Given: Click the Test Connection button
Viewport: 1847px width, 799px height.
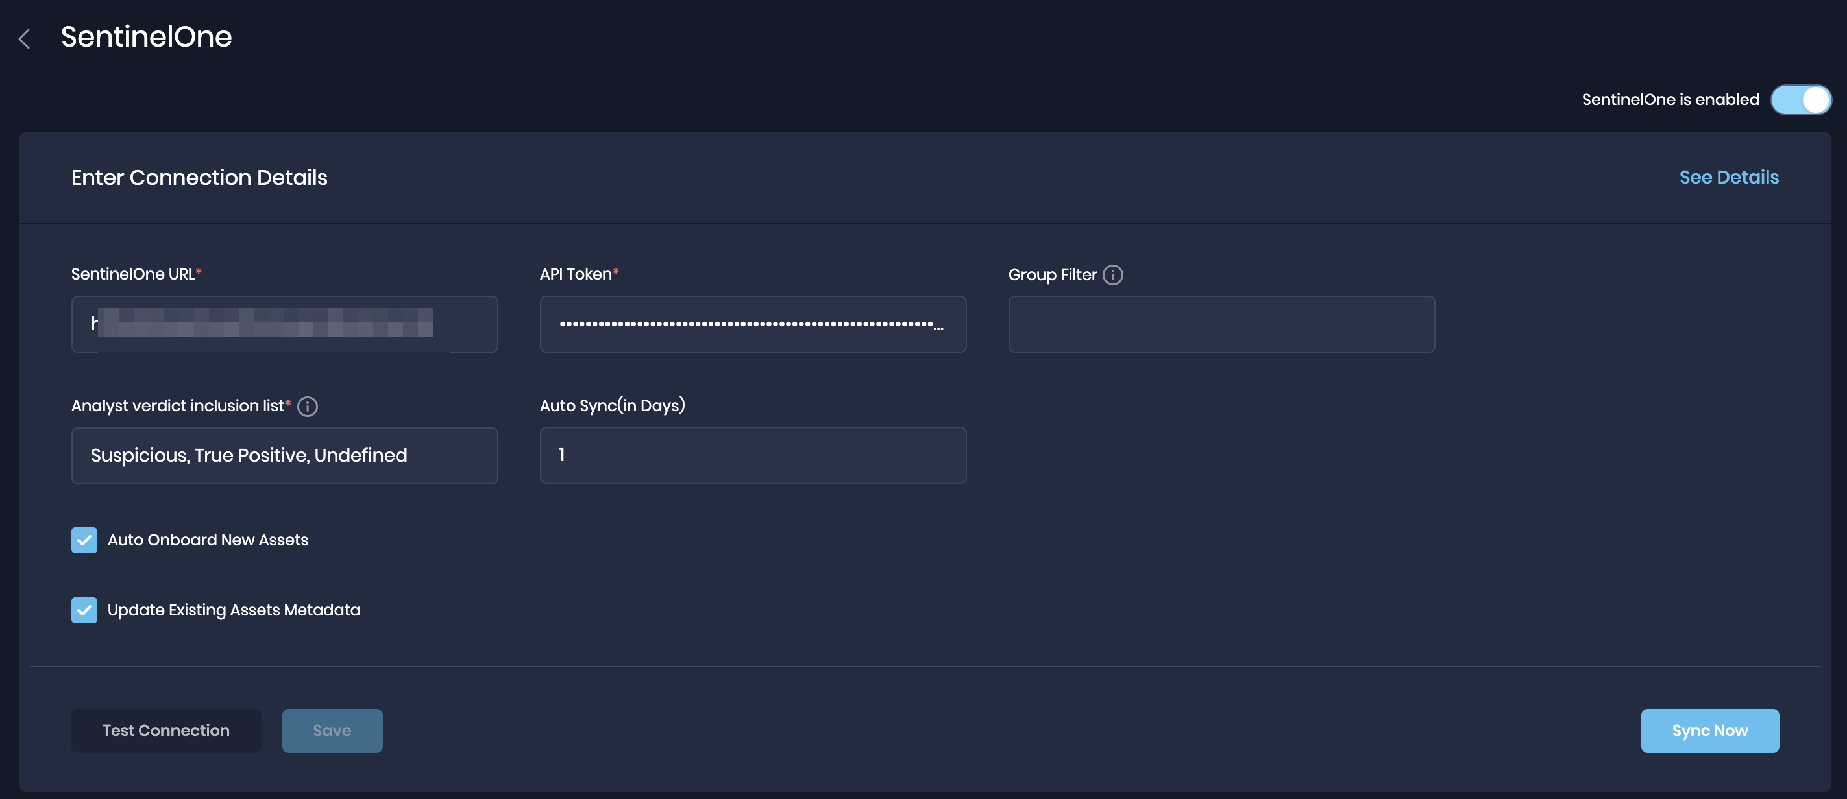Looking at the screenshot, I should [165, 730].
